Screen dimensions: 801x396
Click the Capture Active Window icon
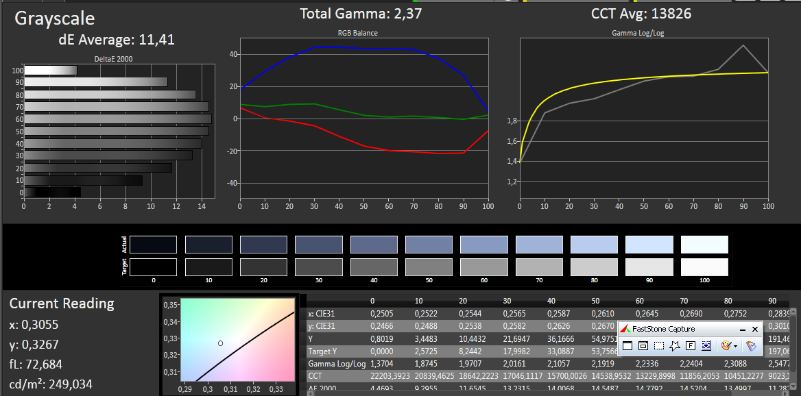(x=627, y=346)
